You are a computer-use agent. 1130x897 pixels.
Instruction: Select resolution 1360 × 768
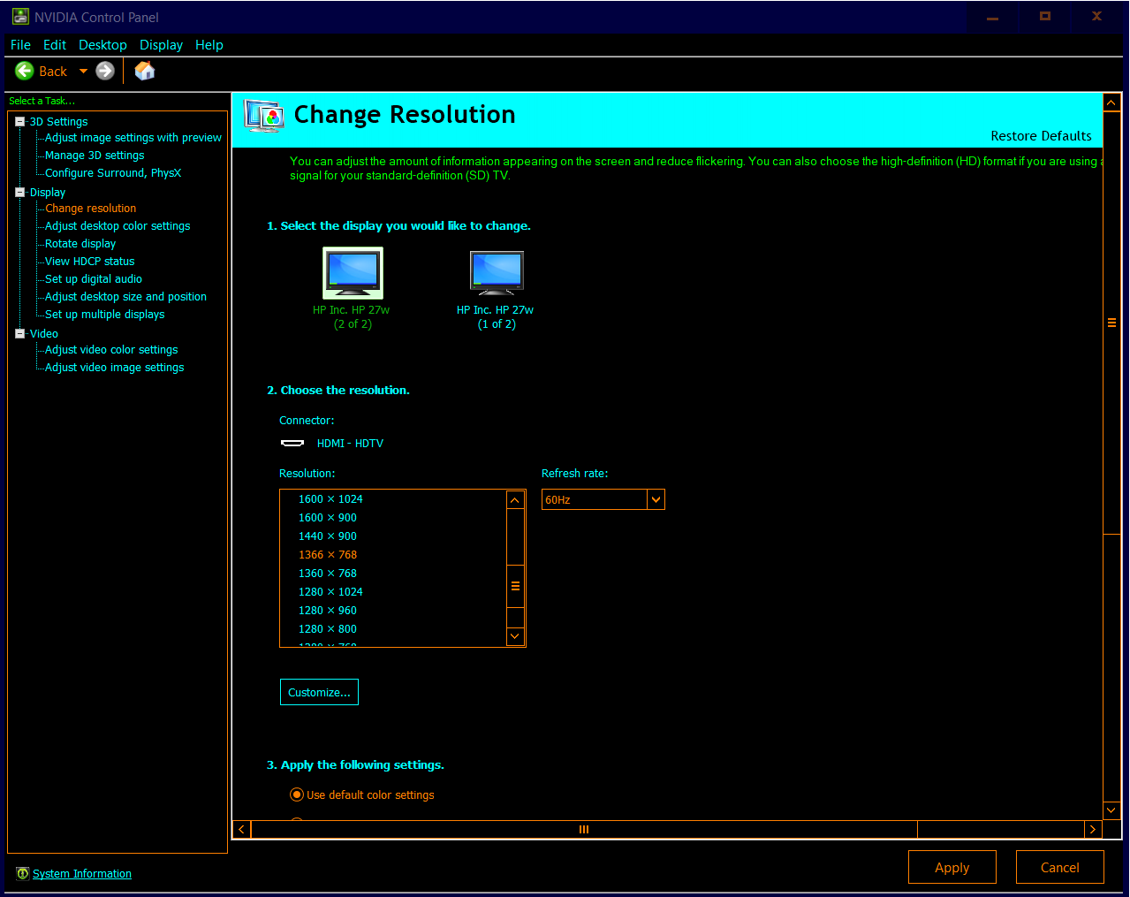pyautogui.click(x=328, y=574)
